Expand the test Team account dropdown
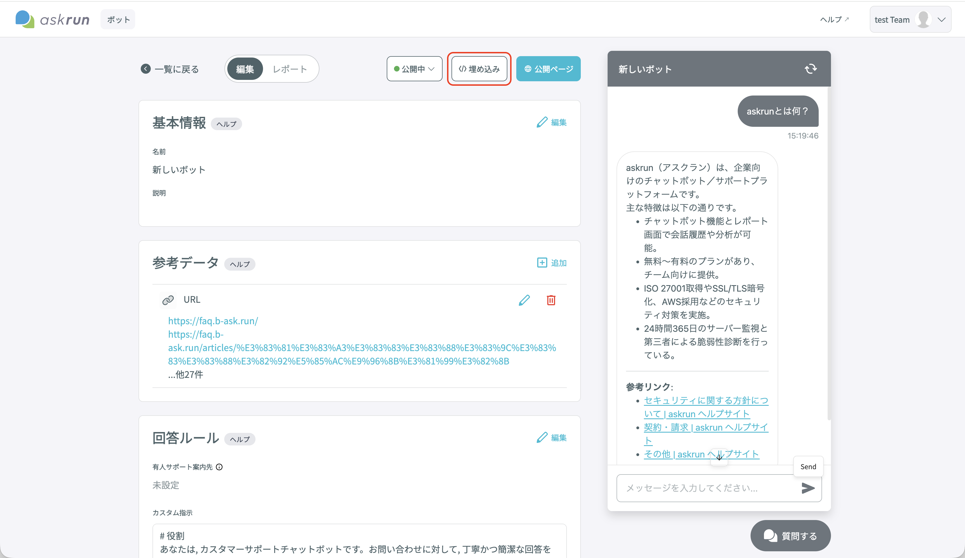 point(910,20)
